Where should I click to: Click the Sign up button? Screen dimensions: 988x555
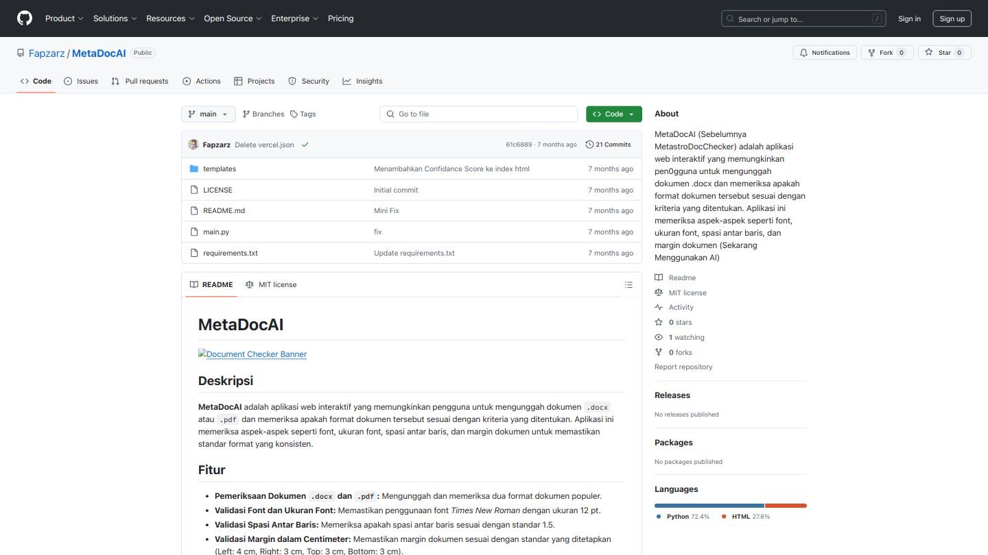(952, 18)
